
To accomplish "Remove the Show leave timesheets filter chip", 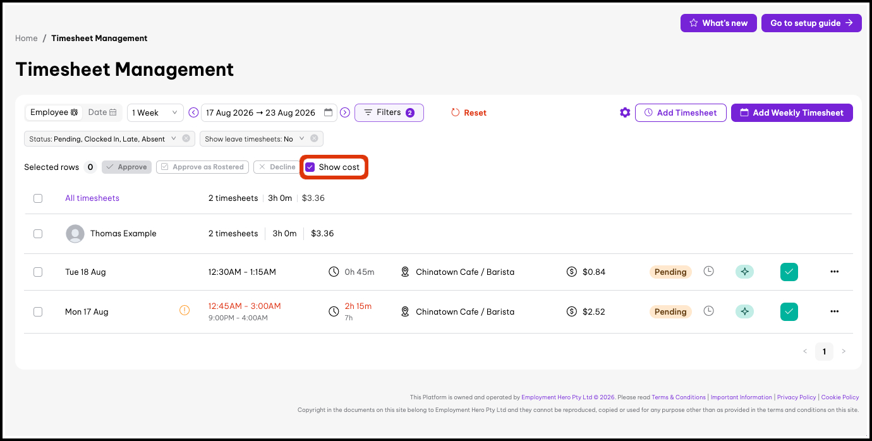I will point(314,138).
